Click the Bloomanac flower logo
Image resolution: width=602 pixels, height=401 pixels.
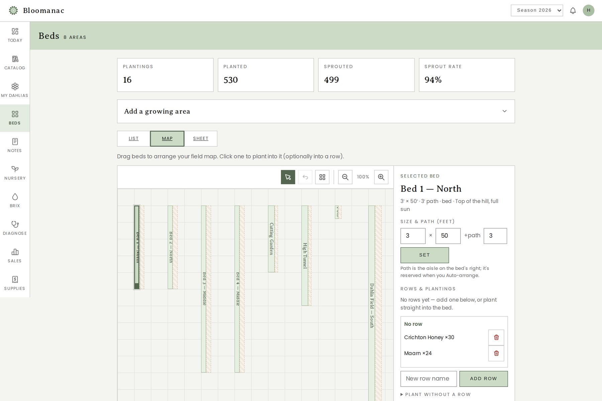13,10
